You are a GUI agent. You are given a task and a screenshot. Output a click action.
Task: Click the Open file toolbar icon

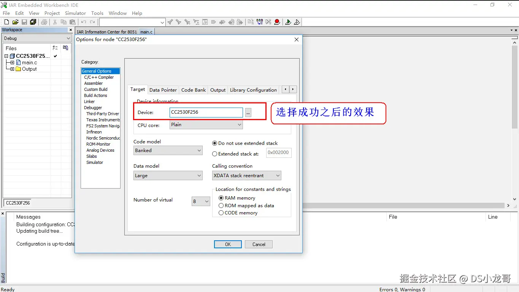pos(16,22)
